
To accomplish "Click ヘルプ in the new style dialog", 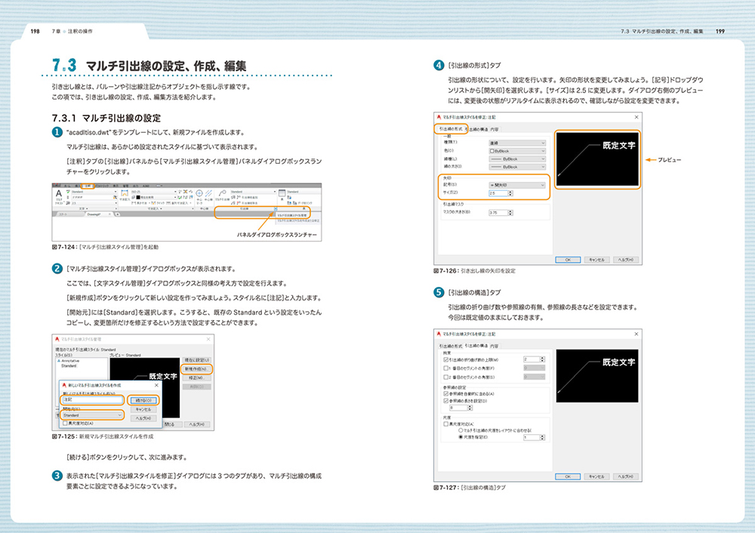I will click(143, 418).
